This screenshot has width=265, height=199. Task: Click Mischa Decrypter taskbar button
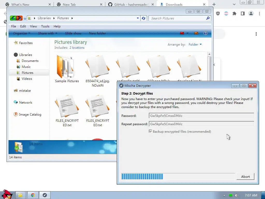pos(45,195)
